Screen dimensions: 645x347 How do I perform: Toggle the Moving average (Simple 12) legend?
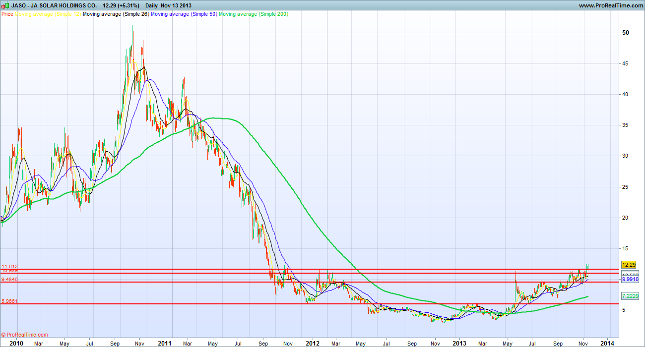pyautogui.click(x=48, y=14)
